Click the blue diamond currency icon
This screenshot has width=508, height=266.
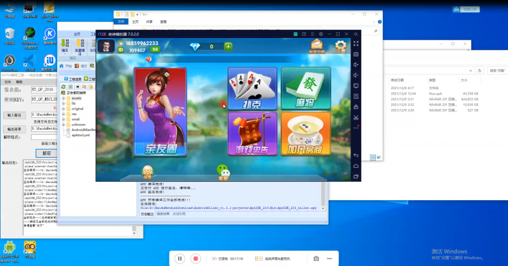(195, 46)
